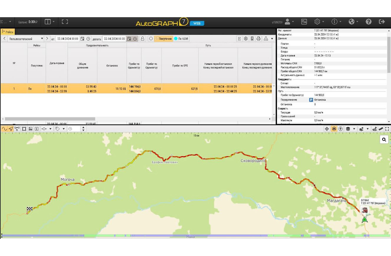The height and width of the screenshot is (256, 391).
Task: Enter fullscreen mode from top header
Action: (65, 22)
